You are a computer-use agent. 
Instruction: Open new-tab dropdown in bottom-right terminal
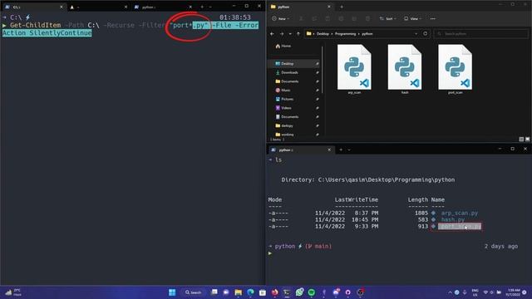coord(349,149)
